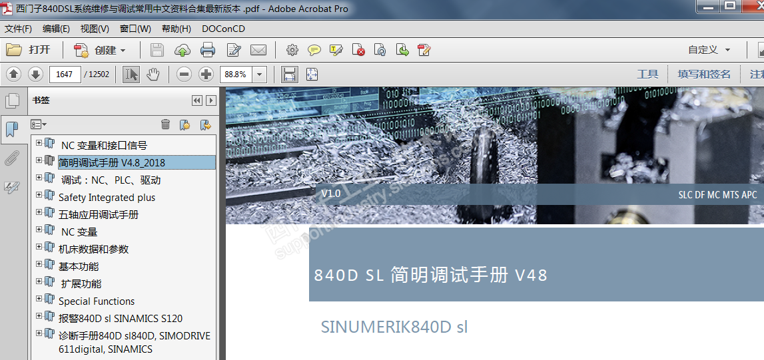Viewport: 764px width, 360px height.
Task: Click the edit/sign document pencil icon
Action: (234, 50)
